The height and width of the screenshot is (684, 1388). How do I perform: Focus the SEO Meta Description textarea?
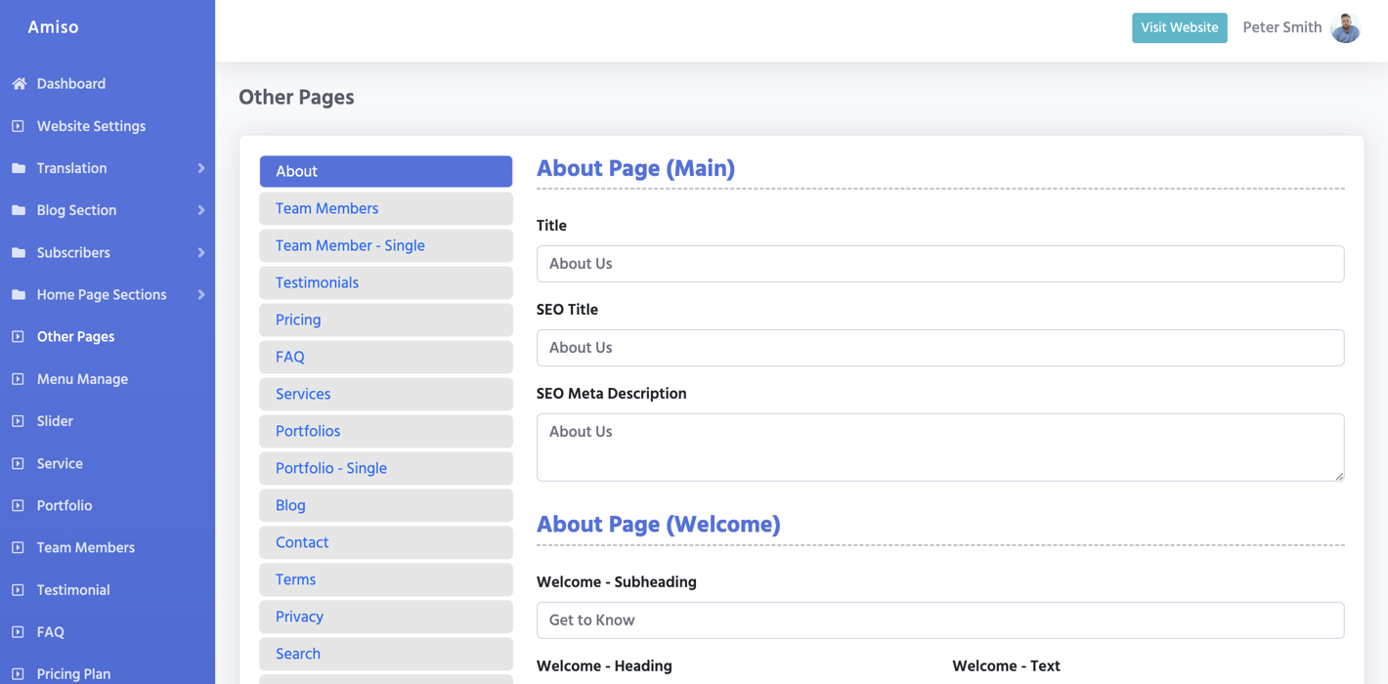[939, 447]
